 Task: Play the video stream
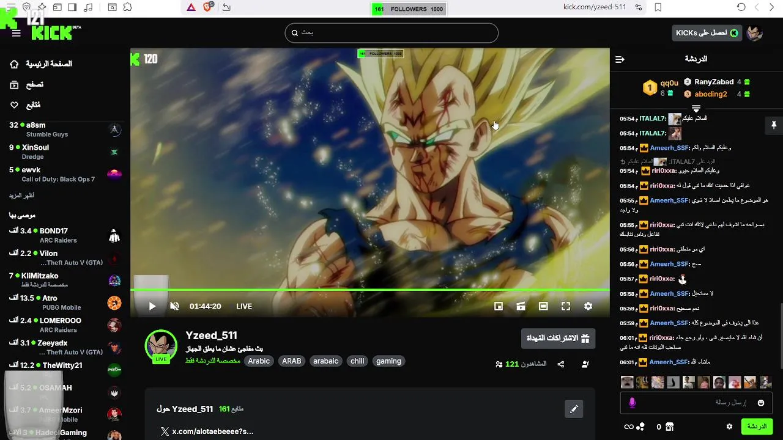(x=152, y=306)
